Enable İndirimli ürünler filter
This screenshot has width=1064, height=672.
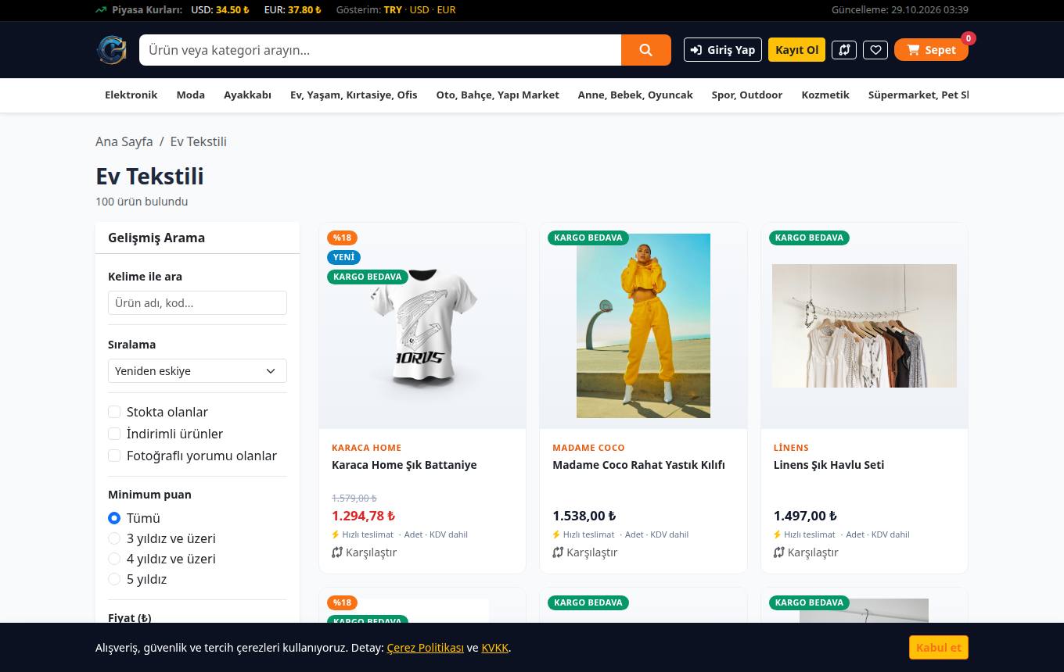click(x=114, y=434)
